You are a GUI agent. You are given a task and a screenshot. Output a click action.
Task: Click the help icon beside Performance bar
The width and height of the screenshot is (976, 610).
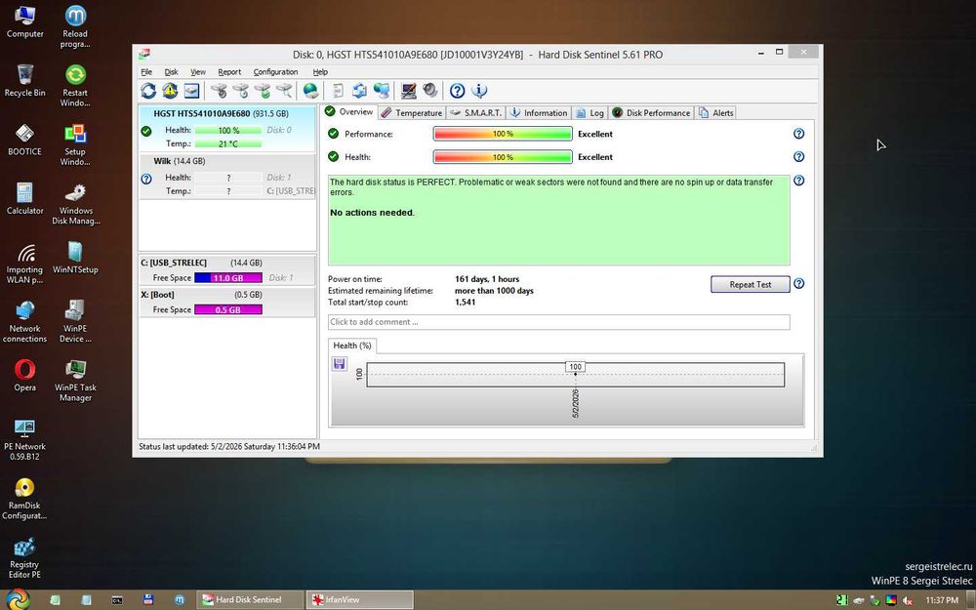pyautogui.click(x=798, y=134)
